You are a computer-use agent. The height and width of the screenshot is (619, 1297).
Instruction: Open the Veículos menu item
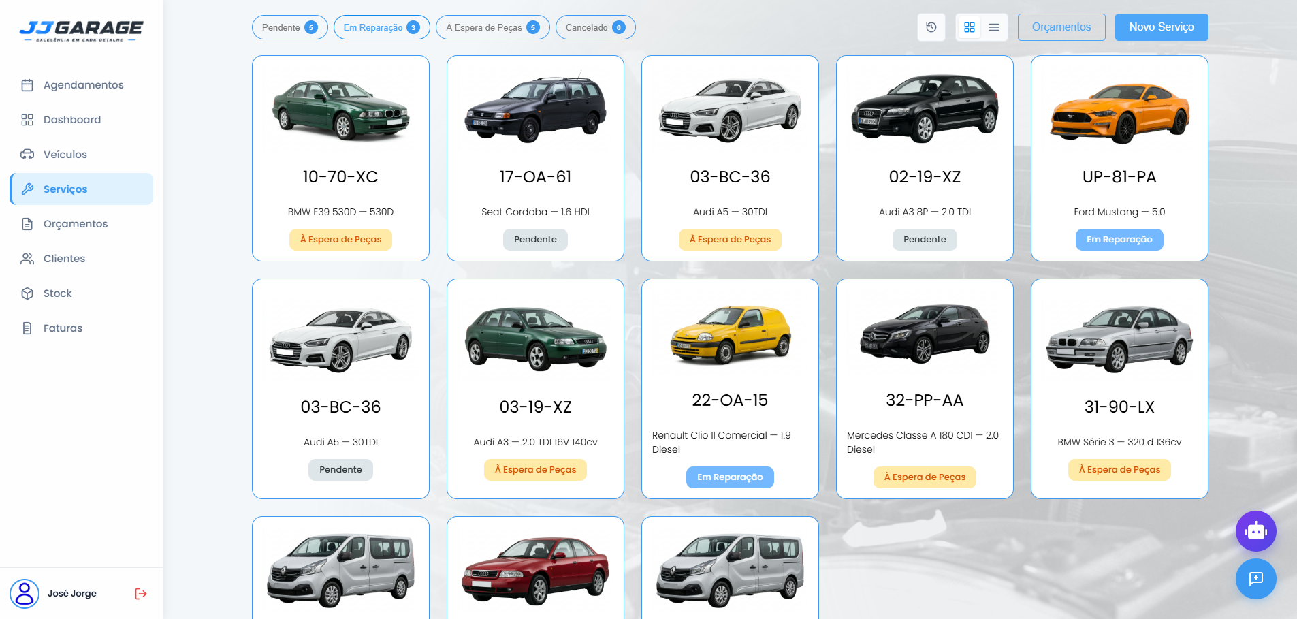pos(82,155)
